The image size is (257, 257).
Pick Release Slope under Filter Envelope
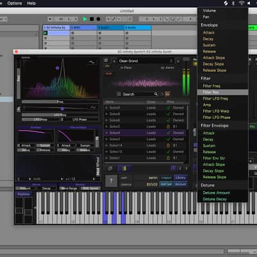(215, 177)
